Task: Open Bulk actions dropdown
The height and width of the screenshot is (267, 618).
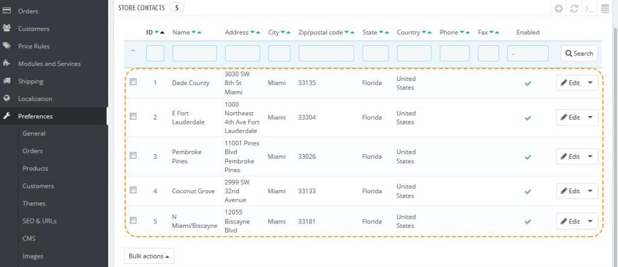Action: 148,256
